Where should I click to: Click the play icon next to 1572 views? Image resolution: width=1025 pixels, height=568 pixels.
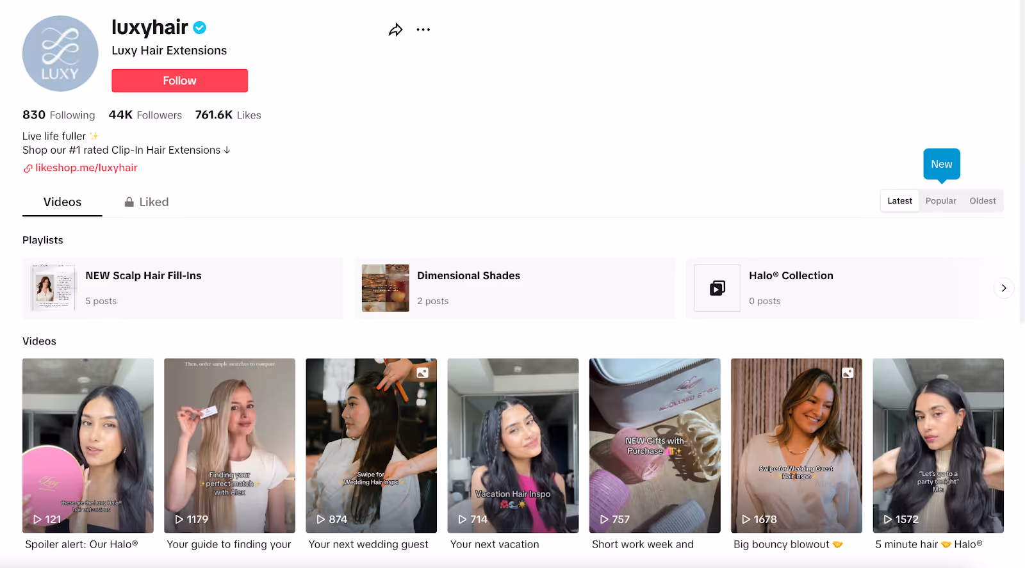coord(888,519)
